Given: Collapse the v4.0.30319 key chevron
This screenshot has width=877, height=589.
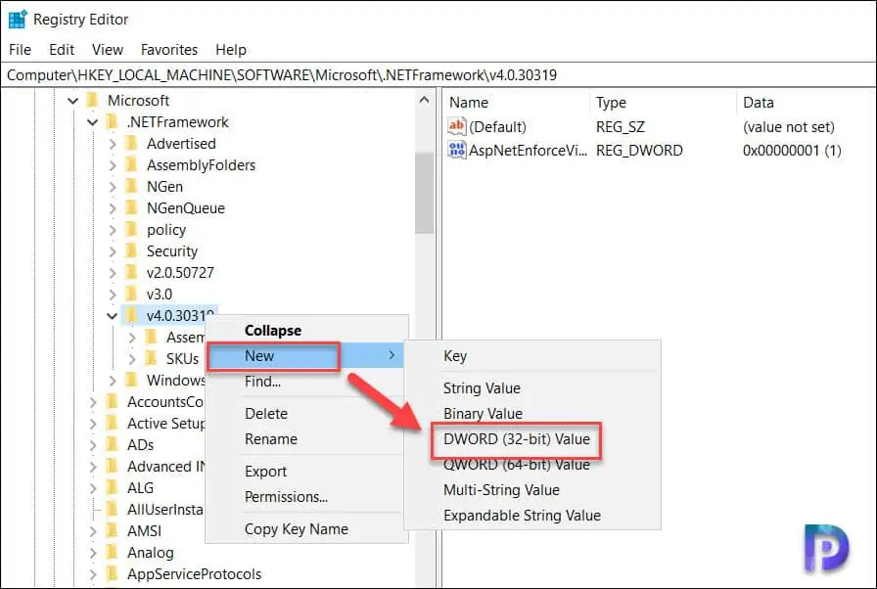Looking at the screenshot, I should 112,316.
